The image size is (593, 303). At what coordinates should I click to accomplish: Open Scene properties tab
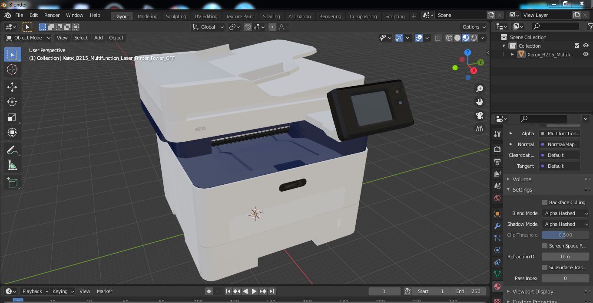click(x=497, y=186)
